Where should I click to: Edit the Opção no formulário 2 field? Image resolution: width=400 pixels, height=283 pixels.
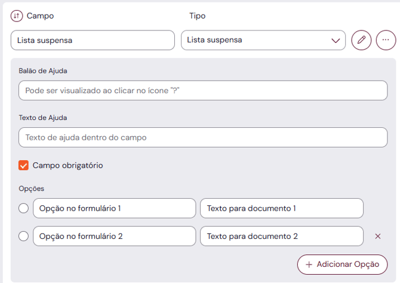tap(114, 236)
